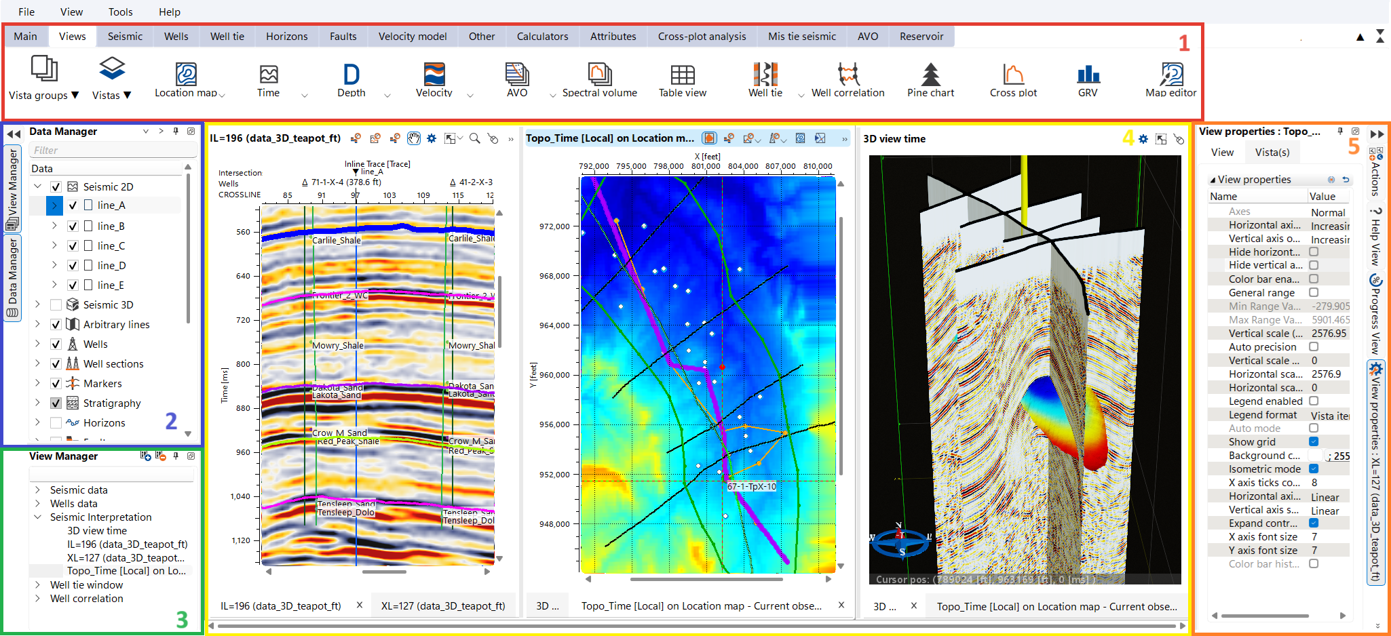Image resolution: width=1391 pixels, height=636 pixels.
Task: Open the Tools menu
Action: coord(120,12)
